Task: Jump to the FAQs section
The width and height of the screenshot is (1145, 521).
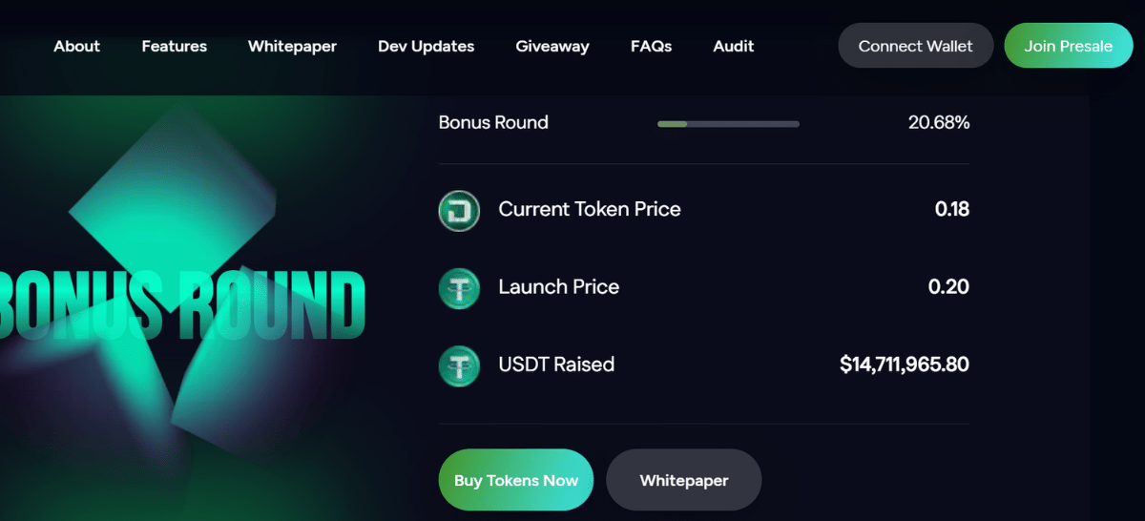Action: [x=651, y=46]
